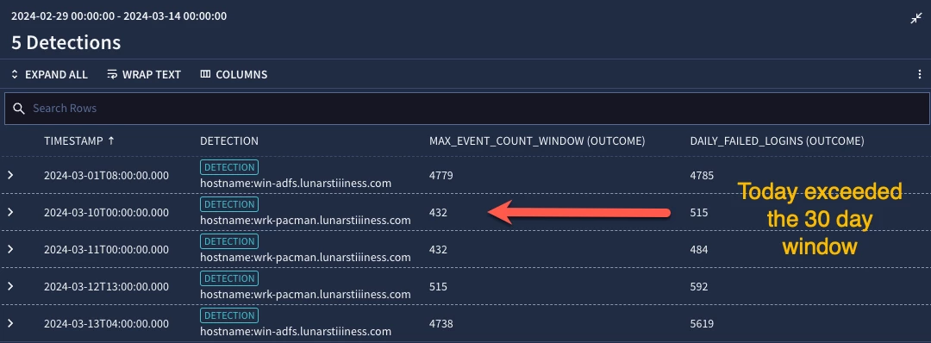Collapse the detections panel using the shrink icon
The height and width of the screenshot is (343, 931).
click(916, 18)
